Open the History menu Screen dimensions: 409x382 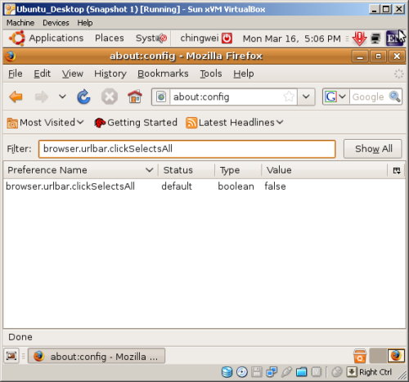pos(110,74)
